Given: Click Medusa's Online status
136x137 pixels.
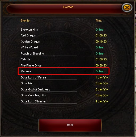Looking at the screenshot, I should point(99,71).
